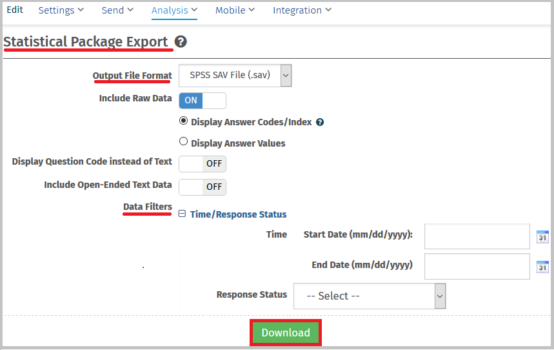Viewport: 554px width, 350px height.
Task: Open the Integration menu
Action: pos(302,10)
